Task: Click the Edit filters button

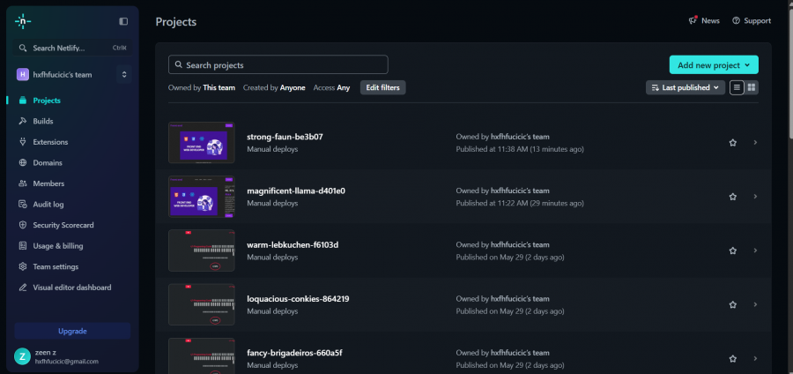Action: 383,87
